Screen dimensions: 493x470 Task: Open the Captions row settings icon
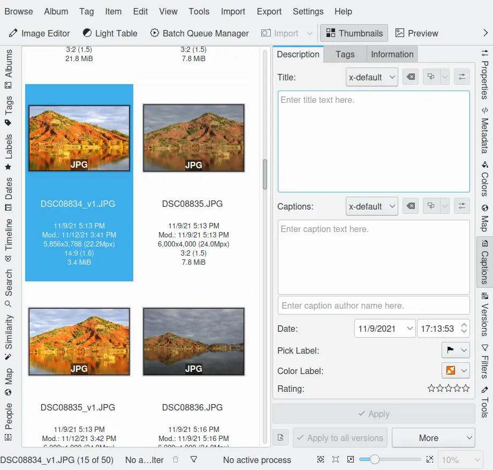(461, 206)
